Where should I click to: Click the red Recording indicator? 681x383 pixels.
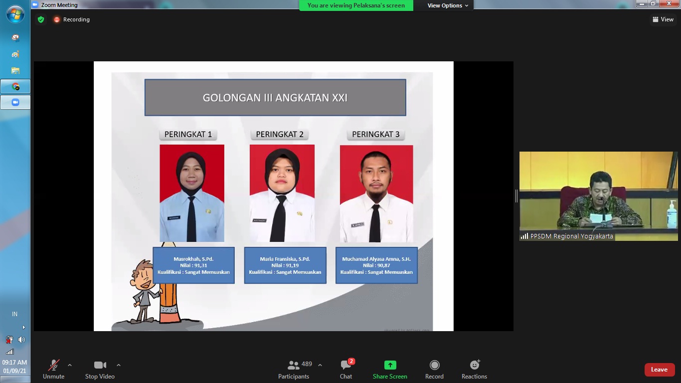point(72,19)
